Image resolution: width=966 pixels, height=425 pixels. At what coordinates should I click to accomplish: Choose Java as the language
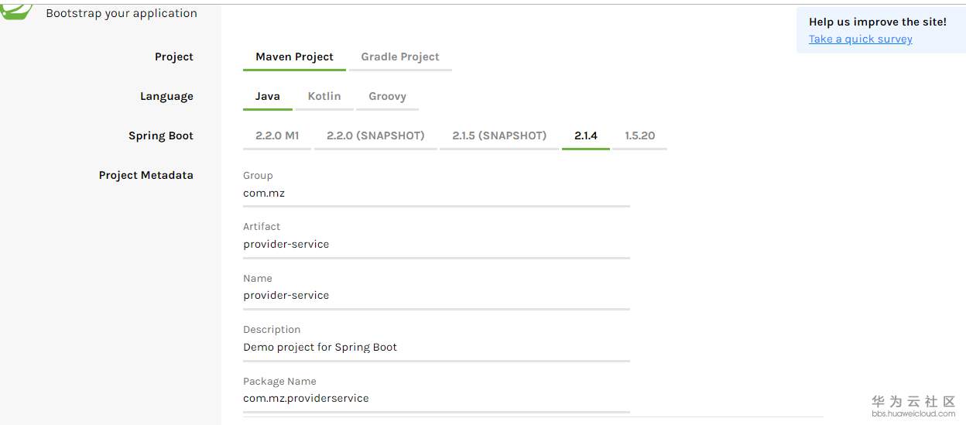pyautogui.click(x=268, y=96)
